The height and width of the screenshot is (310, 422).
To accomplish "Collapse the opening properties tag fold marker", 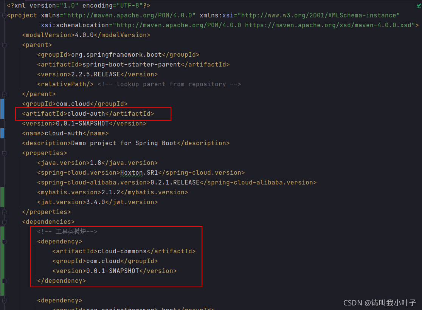I will pos(4,153).
